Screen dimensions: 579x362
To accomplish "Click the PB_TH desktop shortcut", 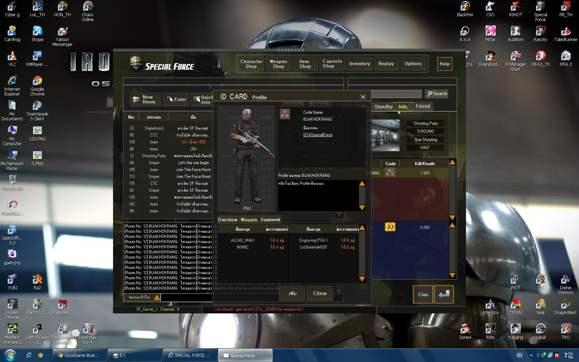I will pos(566,9).
